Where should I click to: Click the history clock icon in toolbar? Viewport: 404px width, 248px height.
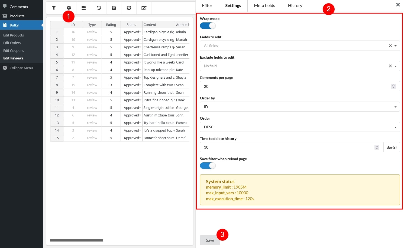(x=99, y=8)
